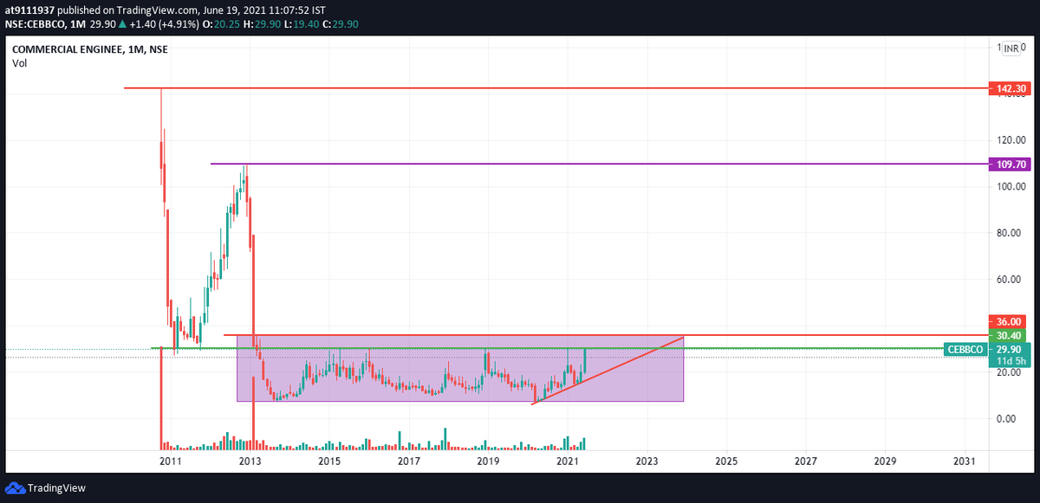
Task: Click the COMMERCIAL ENGINEE, 1M, NSE title
Action: point(90,50)
